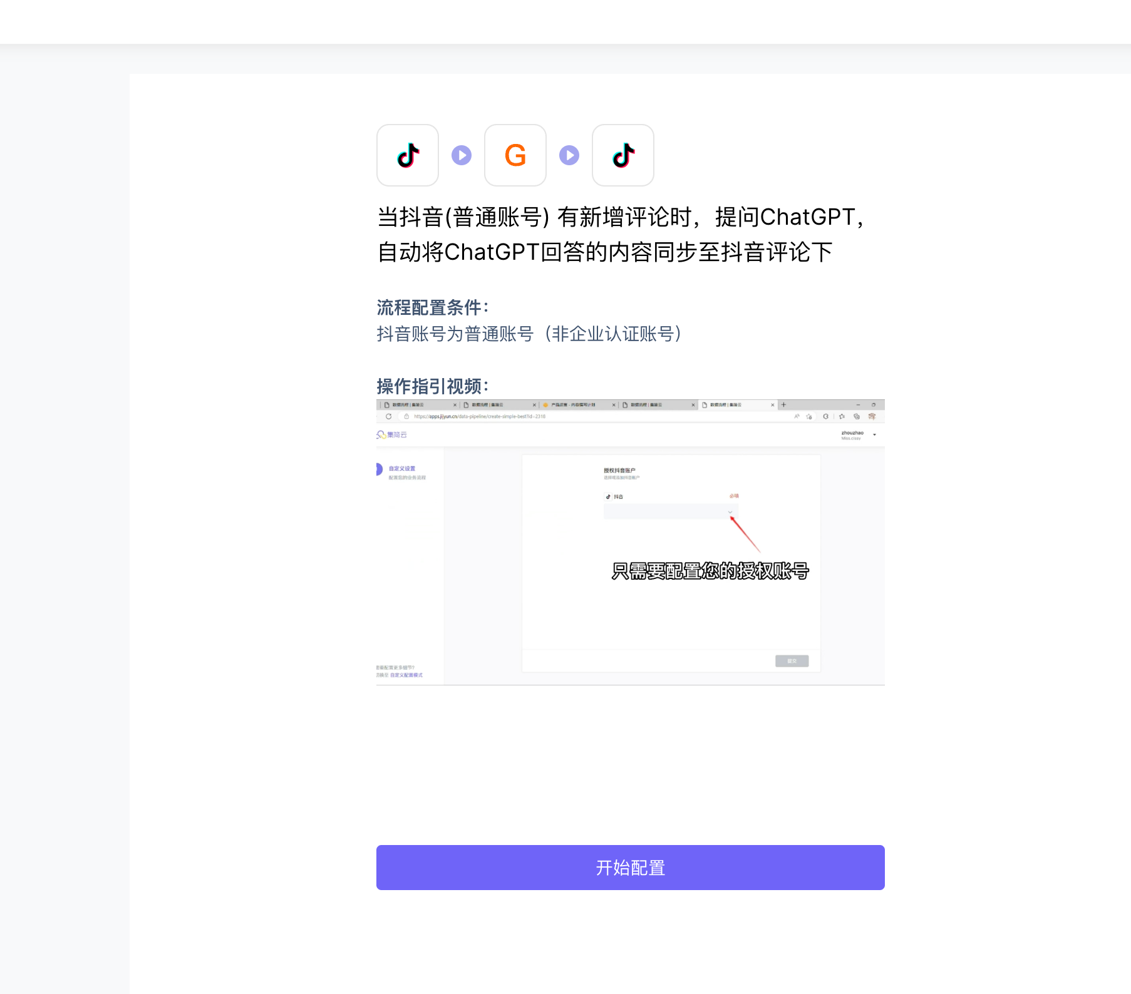Click the orange ChatGPT G icon
Screen dimensions: 1131x994
tap(515, 155)
